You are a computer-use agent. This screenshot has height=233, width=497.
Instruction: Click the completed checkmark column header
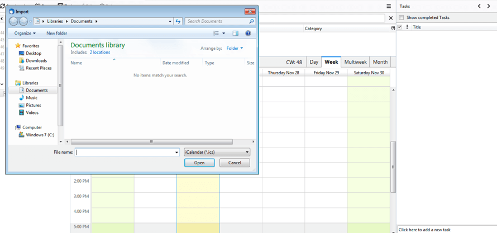pos(400,27)
